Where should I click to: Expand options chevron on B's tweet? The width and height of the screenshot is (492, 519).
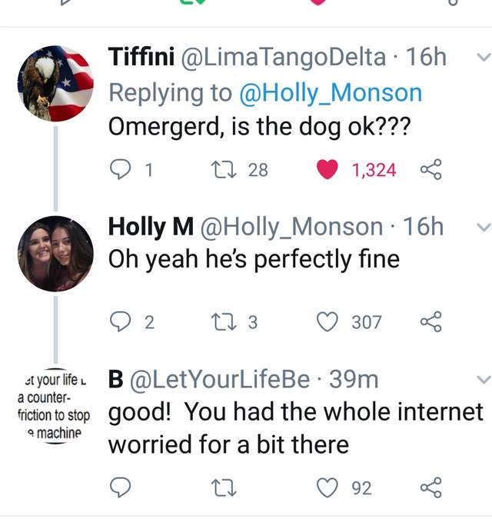[482, 379]
